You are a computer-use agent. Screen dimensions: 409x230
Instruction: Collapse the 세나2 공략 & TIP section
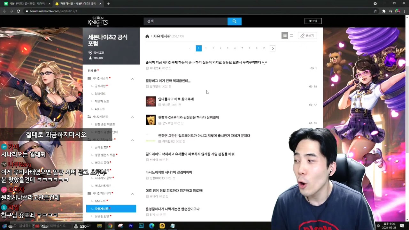132,140
